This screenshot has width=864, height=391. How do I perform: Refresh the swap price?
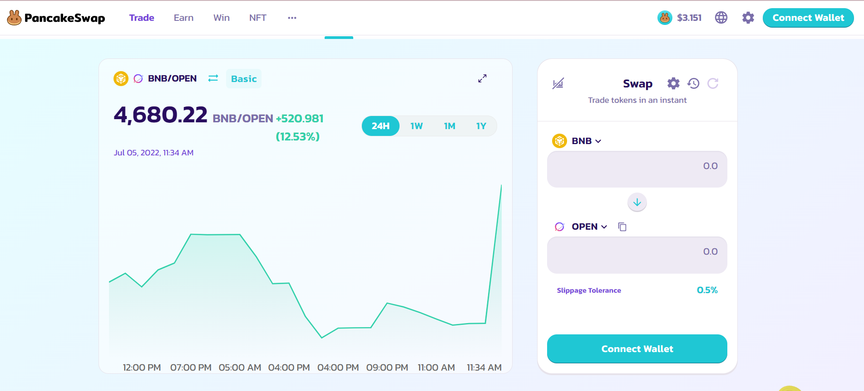click(713, 83)
